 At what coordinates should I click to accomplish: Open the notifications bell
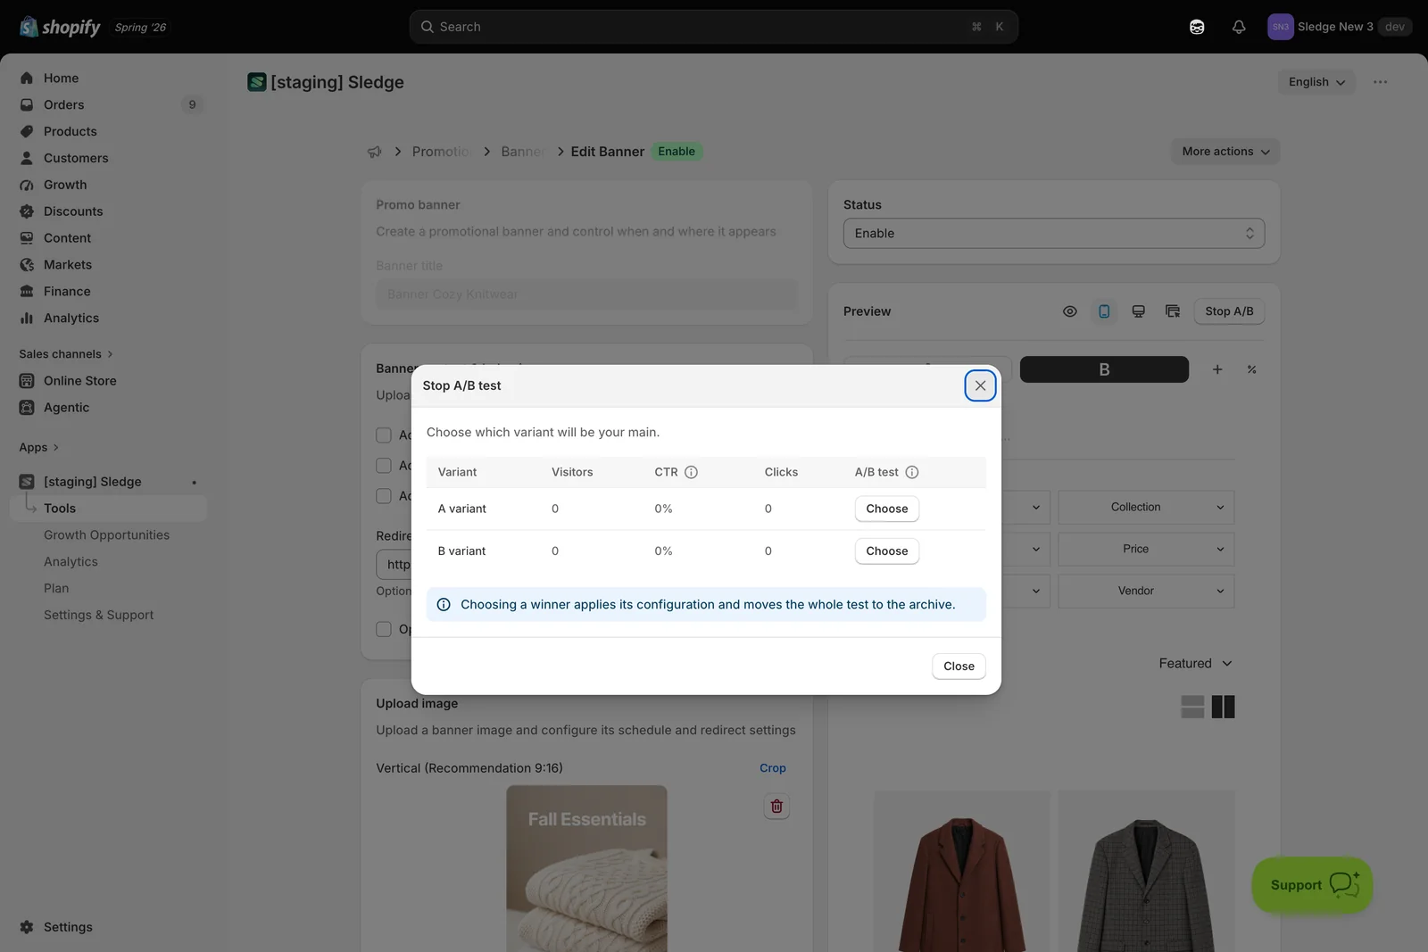(x=1239, y=27)
